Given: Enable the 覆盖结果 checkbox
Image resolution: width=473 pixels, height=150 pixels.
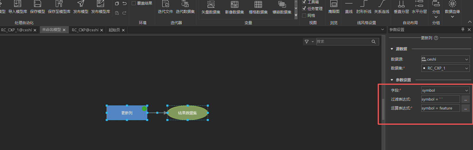Looking at the screenshot, I should [134, 3].
